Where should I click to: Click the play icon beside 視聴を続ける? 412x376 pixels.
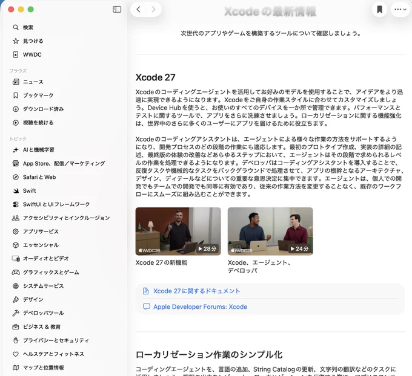point(16,123)
